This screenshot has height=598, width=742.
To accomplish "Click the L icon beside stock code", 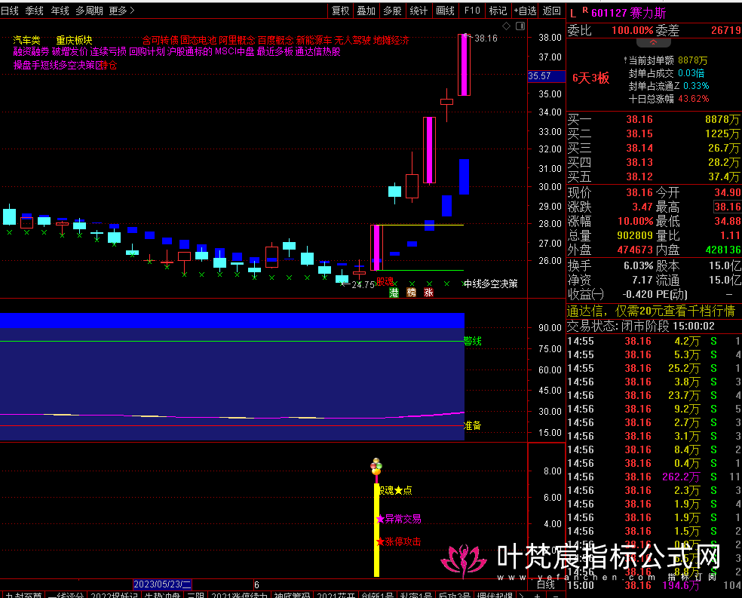I will click(x=573, y=14).
